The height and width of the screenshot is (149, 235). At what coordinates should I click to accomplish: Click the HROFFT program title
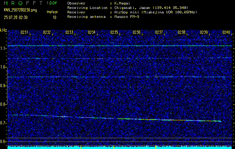coord(24,3)
